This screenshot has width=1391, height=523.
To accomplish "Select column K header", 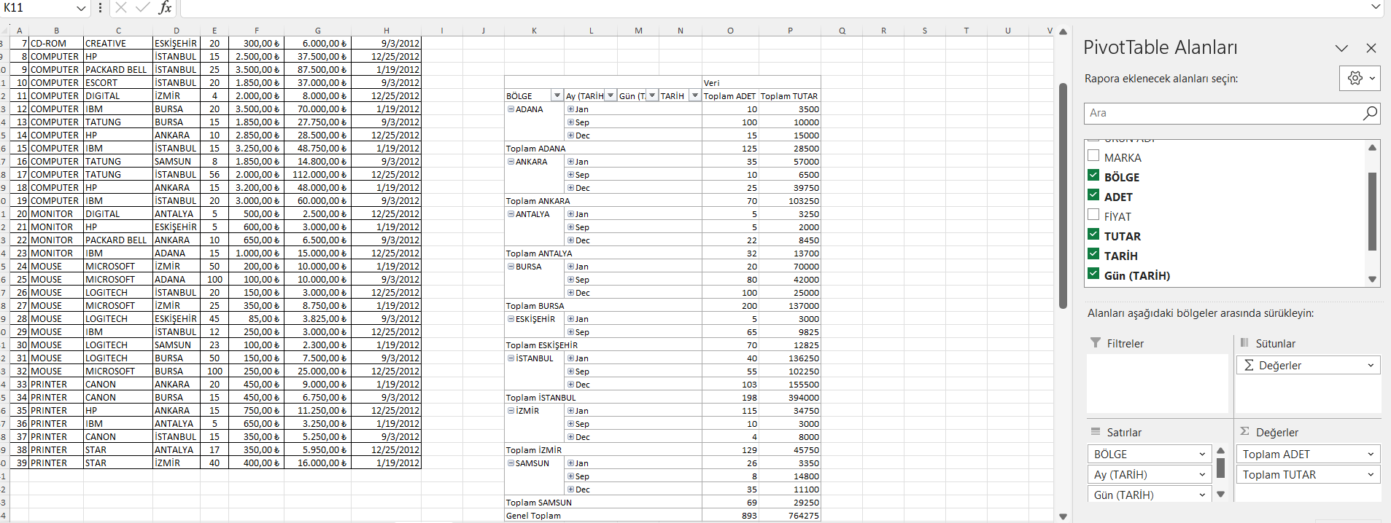I will [x=535, y=31].
